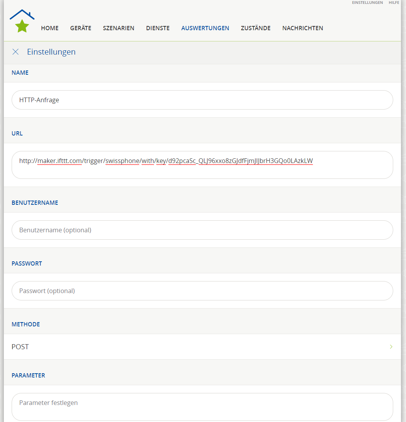This screenshot has height=422, width=406.
Task: Open the SZENARIEN tab
Action: coord(119,28)
